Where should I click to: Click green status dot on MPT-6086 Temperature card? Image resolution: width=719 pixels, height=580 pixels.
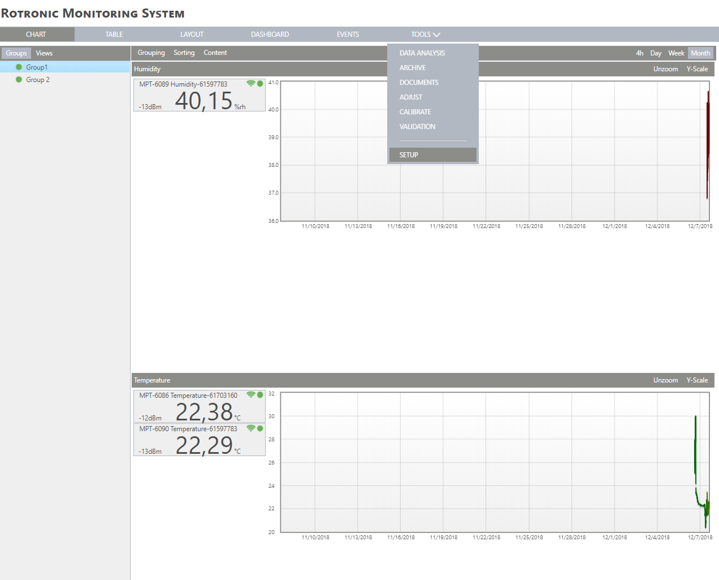(260, 395)
